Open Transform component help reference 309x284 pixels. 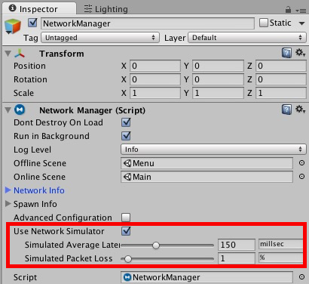(x=286, y=53)
